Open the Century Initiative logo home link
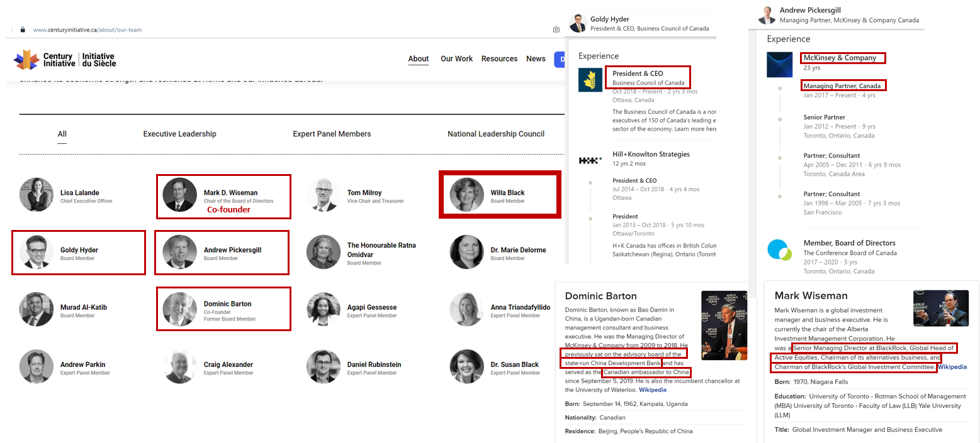 pos(65,60)
